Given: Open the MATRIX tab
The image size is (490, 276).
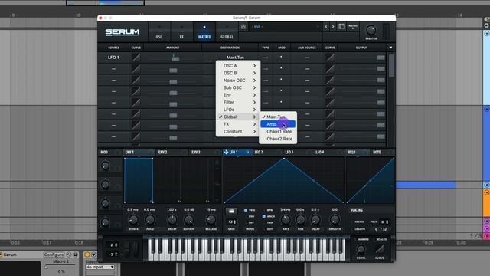Looking at the screenshot, I should [204, 32].
